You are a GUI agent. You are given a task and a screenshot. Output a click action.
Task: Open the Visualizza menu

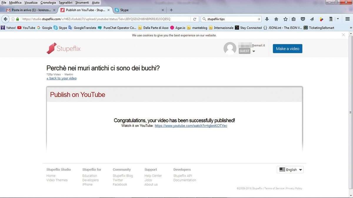(x=31, y=2)
